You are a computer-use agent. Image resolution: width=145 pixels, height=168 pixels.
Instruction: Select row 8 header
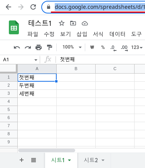click(x=8, y=134)
